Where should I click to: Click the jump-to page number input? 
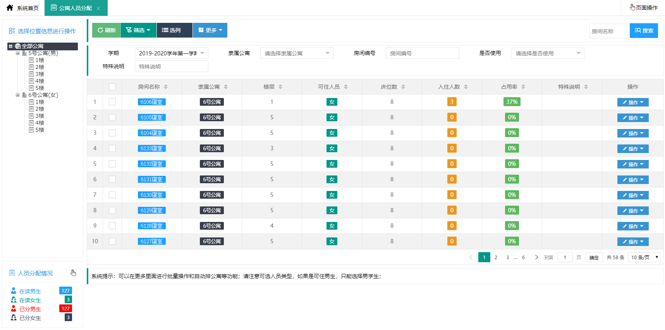(565, 257)
